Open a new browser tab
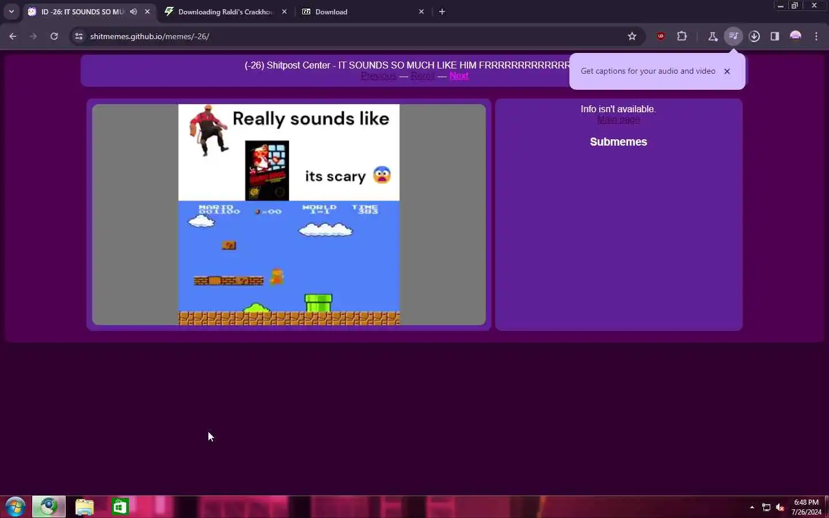Screen dimensions: 829x518 coord(442,12)
